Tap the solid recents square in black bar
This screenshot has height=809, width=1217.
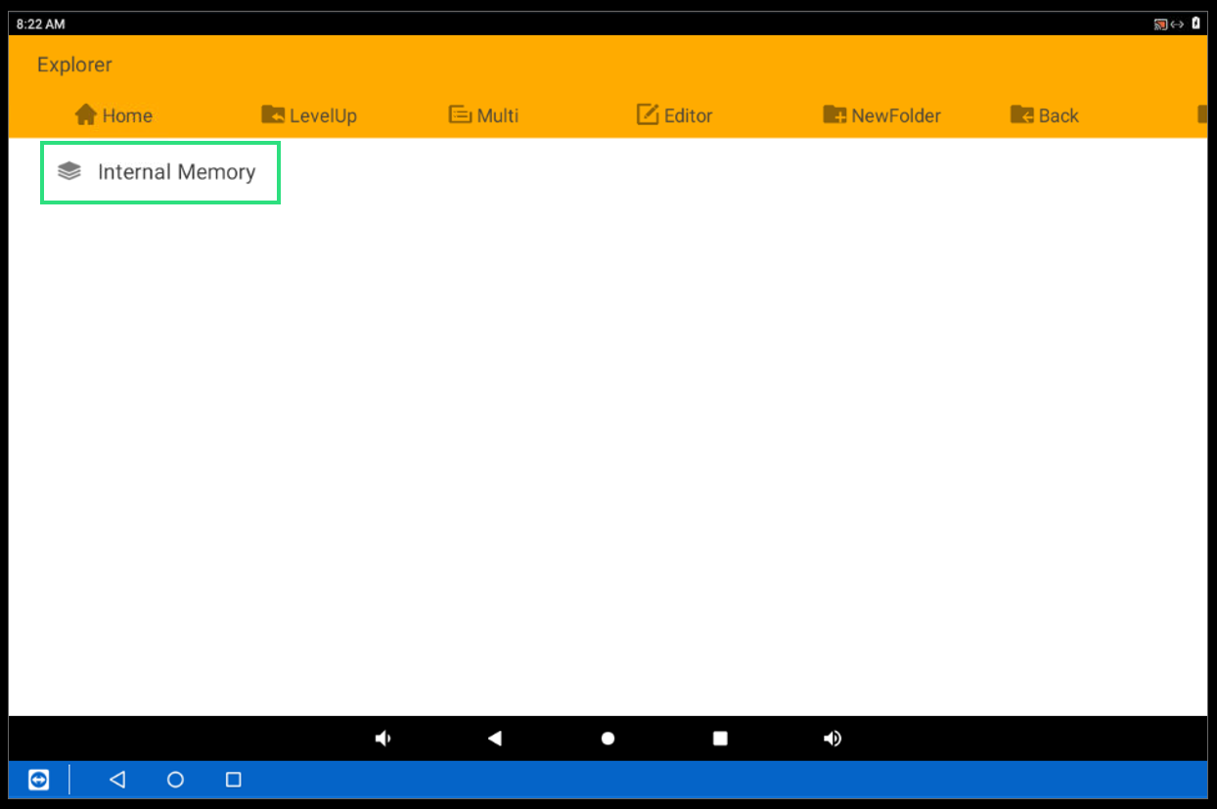(720, 739)
